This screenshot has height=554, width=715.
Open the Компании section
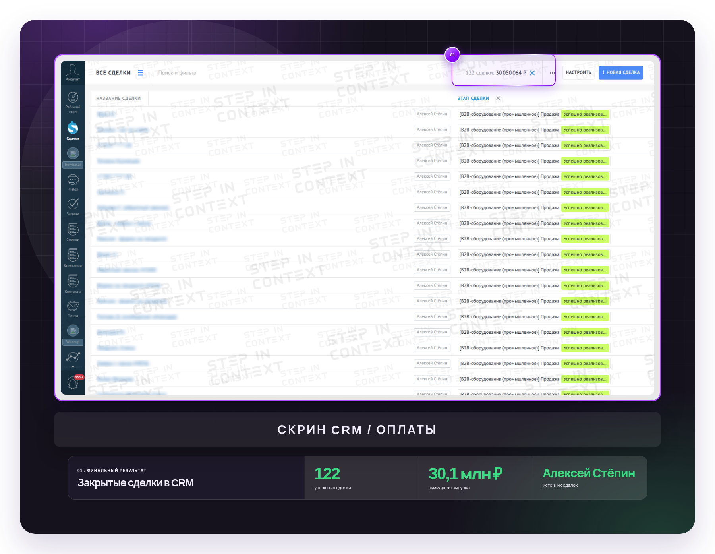coord(73,258)
